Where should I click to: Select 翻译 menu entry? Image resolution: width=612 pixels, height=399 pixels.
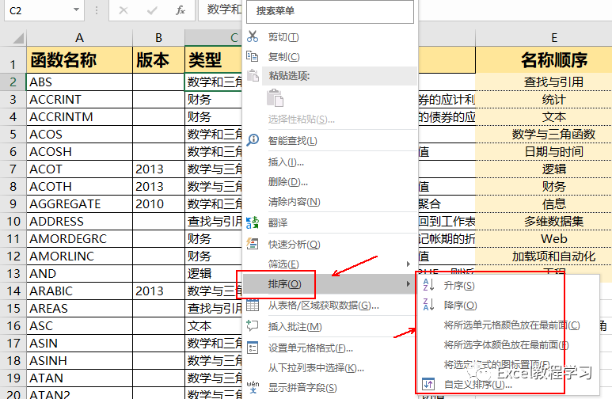click(x=278, y=222)
